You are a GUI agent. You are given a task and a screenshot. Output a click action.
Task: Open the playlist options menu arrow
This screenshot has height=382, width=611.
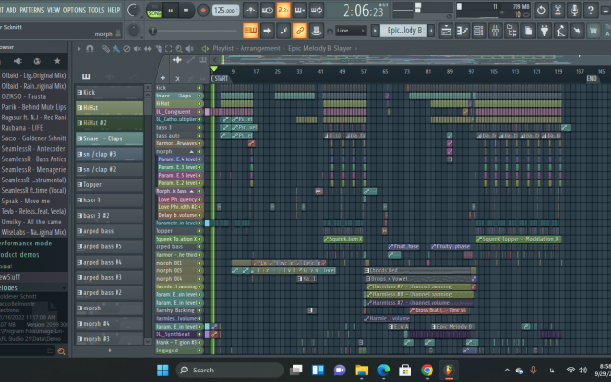(79, 49)
